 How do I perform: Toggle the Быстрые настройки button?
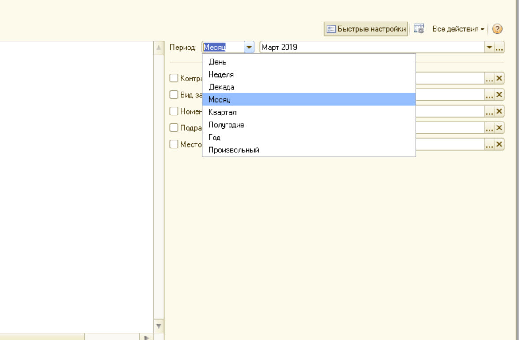366,29
